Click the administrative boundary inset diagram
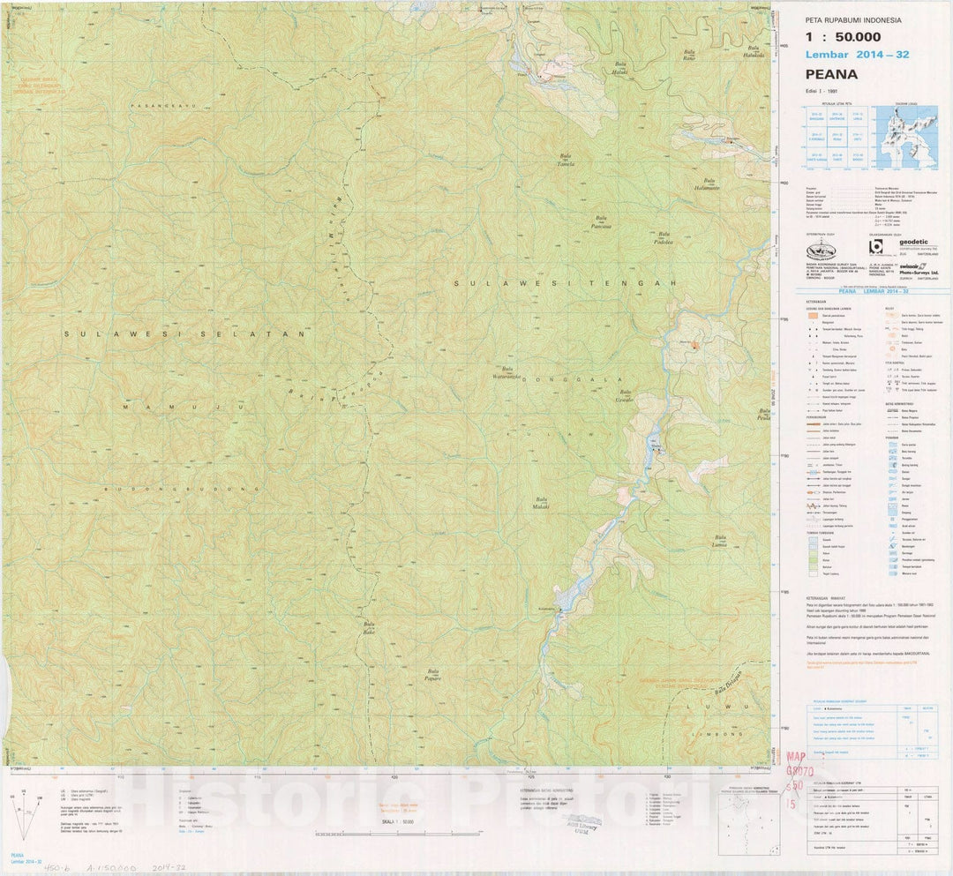Screen dimensions: 953x876 (x=747, y=822)
